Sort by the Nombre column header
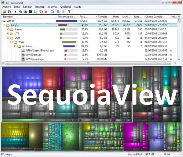 [29, 17]
